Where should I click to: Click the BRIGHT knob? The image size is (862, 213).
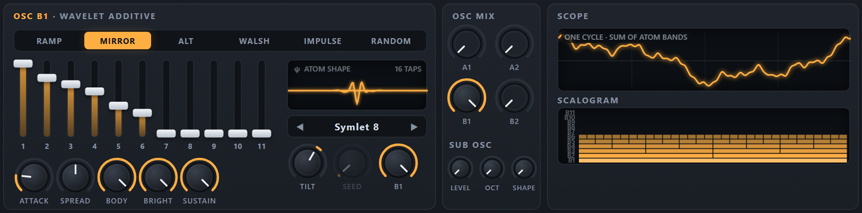point(158,177)
